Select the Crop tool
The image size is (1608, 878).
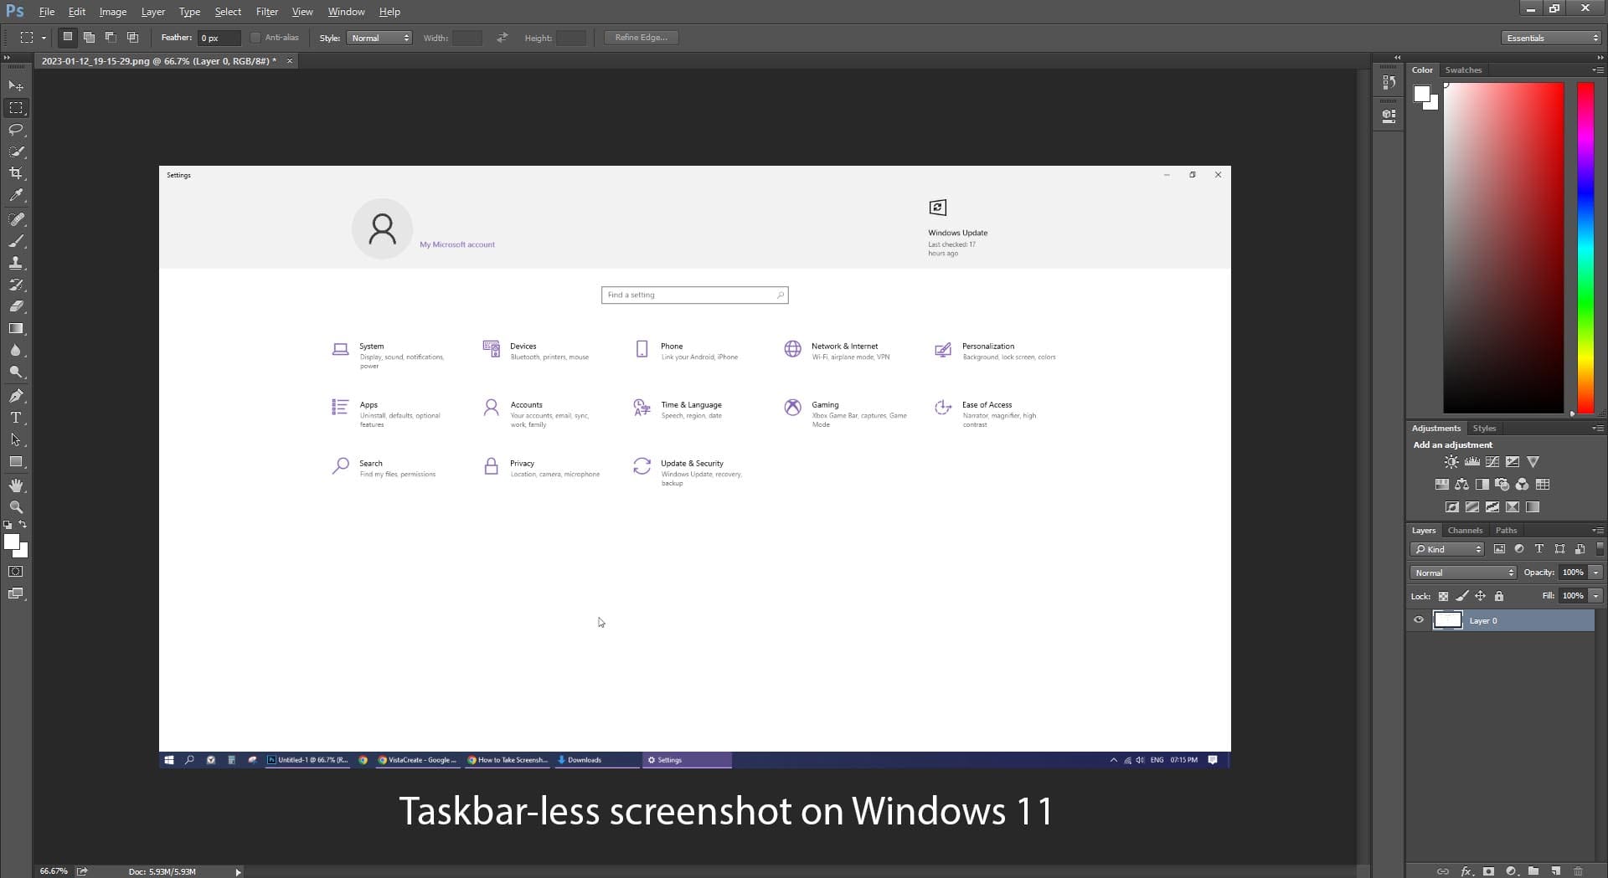[16, 173]
